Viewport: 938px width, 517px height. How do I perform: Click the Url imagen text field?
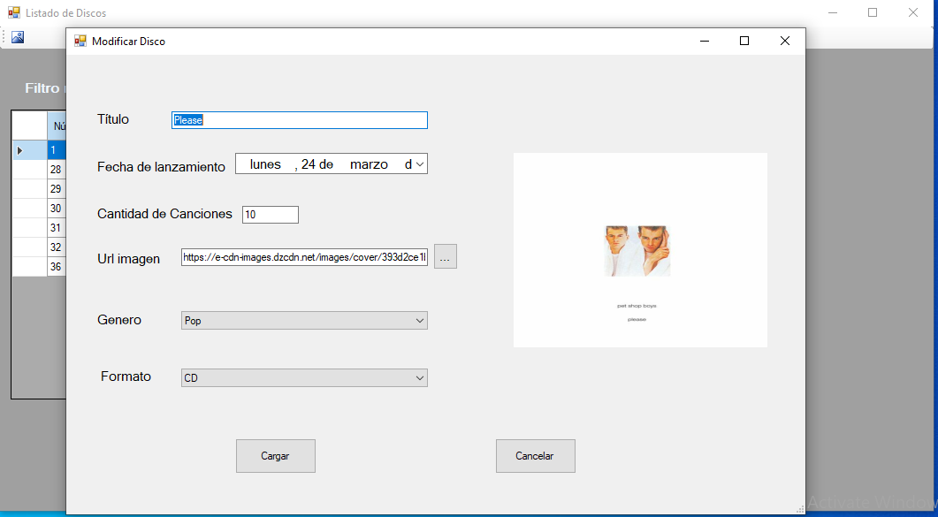point(304,257)
